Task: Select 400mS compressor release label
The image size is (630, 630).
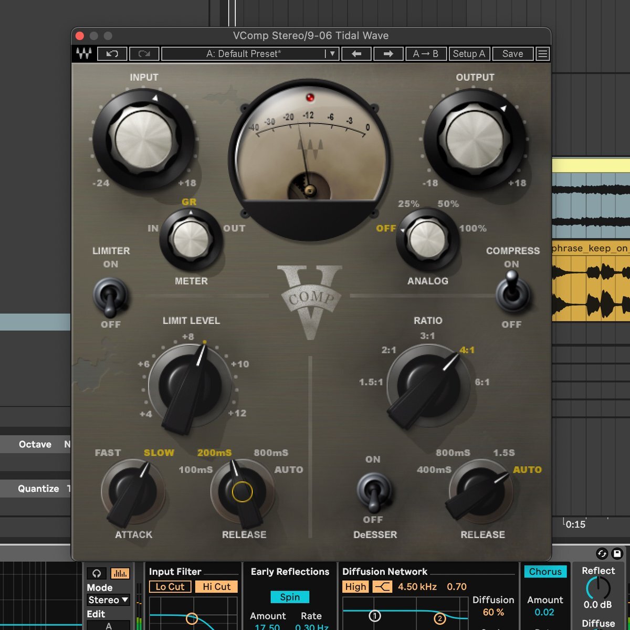Action: pyautogui.click(x=434, y=470)
